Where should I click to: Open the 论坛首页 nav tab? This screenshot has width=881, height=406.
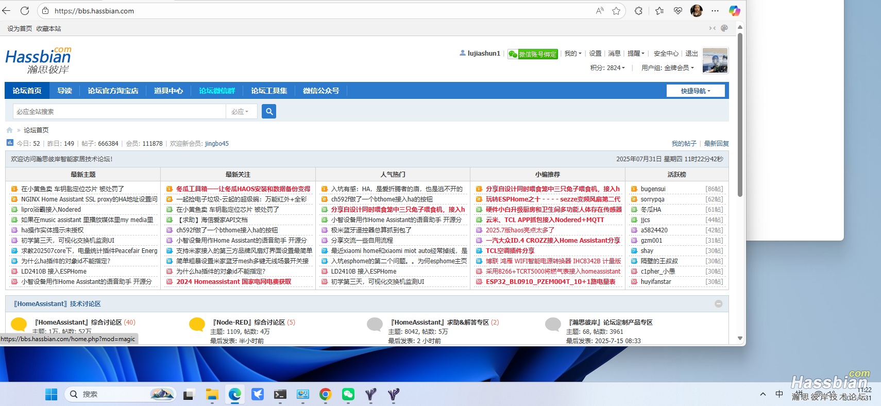click(x=27, y=91)
